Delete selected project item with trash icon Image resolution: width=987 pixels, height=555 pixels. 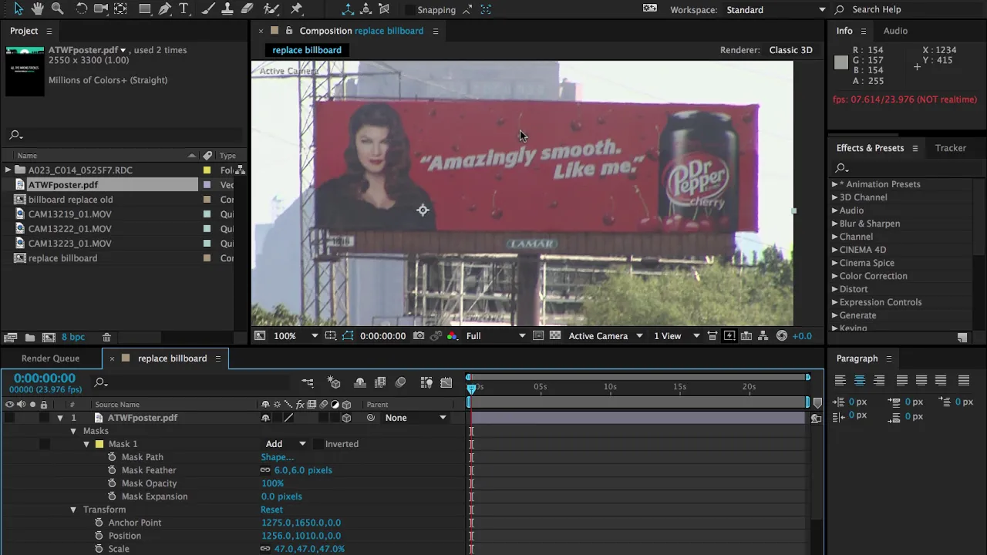point(106,338)
